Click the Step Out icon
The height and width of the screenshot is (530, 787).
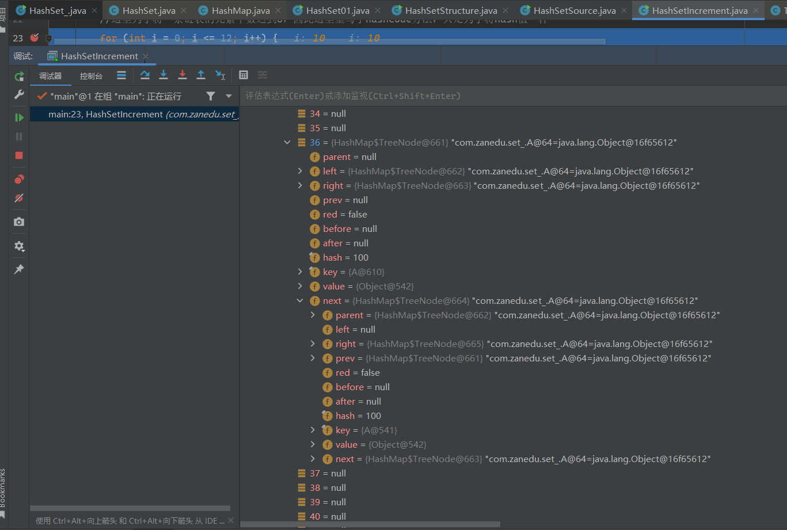tap(201, 75)
